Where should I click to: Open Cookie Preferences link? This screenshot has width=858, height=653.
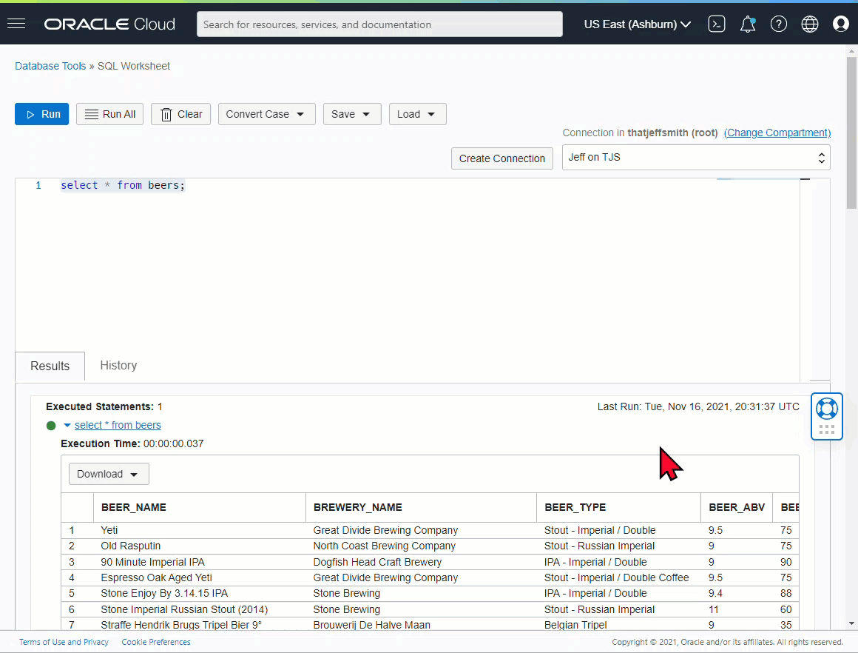pos(156,642)
